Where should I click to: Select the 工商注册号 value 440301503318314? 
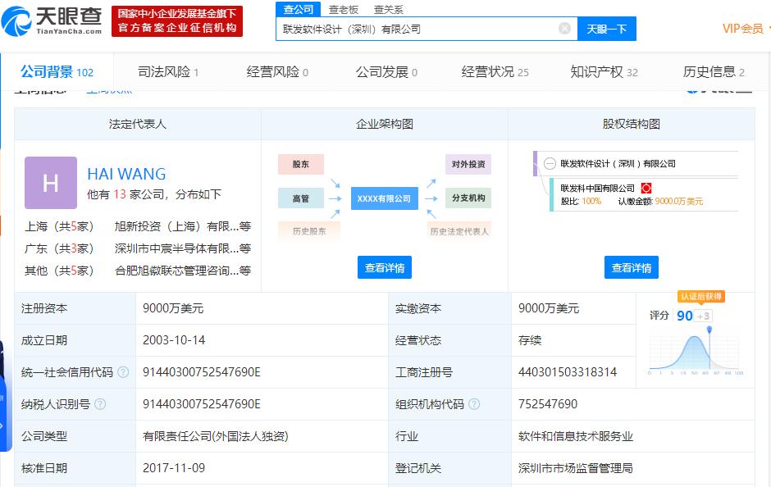tap(568, 372)
